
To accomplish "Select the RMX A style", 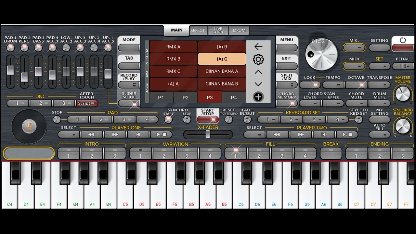I will tap(173, 47).
